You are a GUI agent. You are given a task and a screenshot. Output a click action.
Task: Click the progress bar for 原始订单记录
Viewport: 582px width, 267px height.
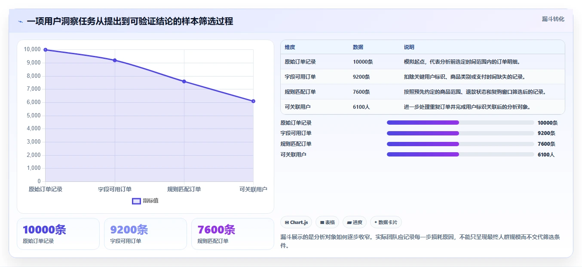click(x=460, y=123)
